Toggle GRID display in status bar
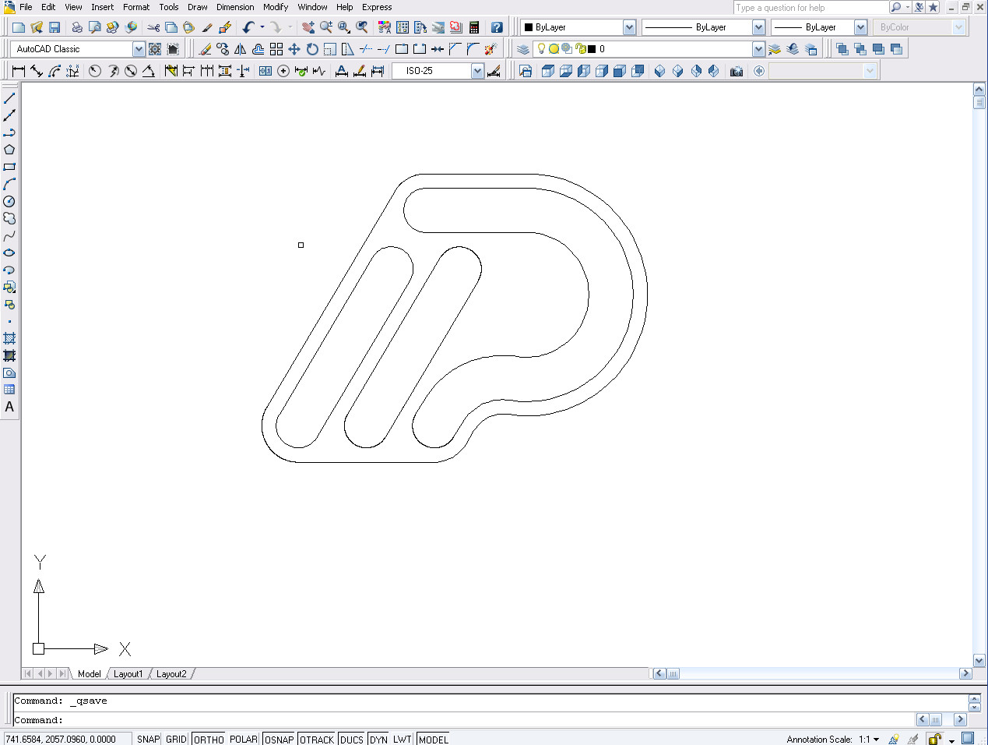The height and width of the screenshot is (745, 988). click(176, 739)
